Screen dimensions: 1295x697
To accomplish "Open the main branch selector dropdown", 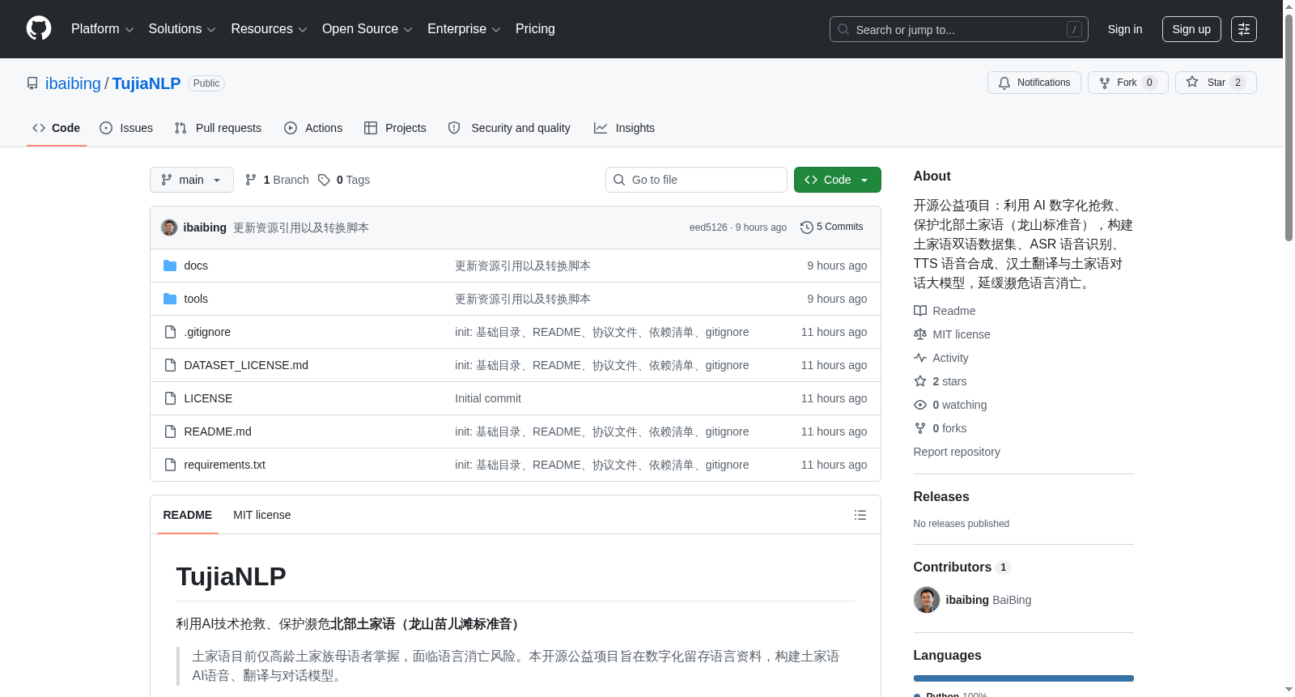I will 192,180.
